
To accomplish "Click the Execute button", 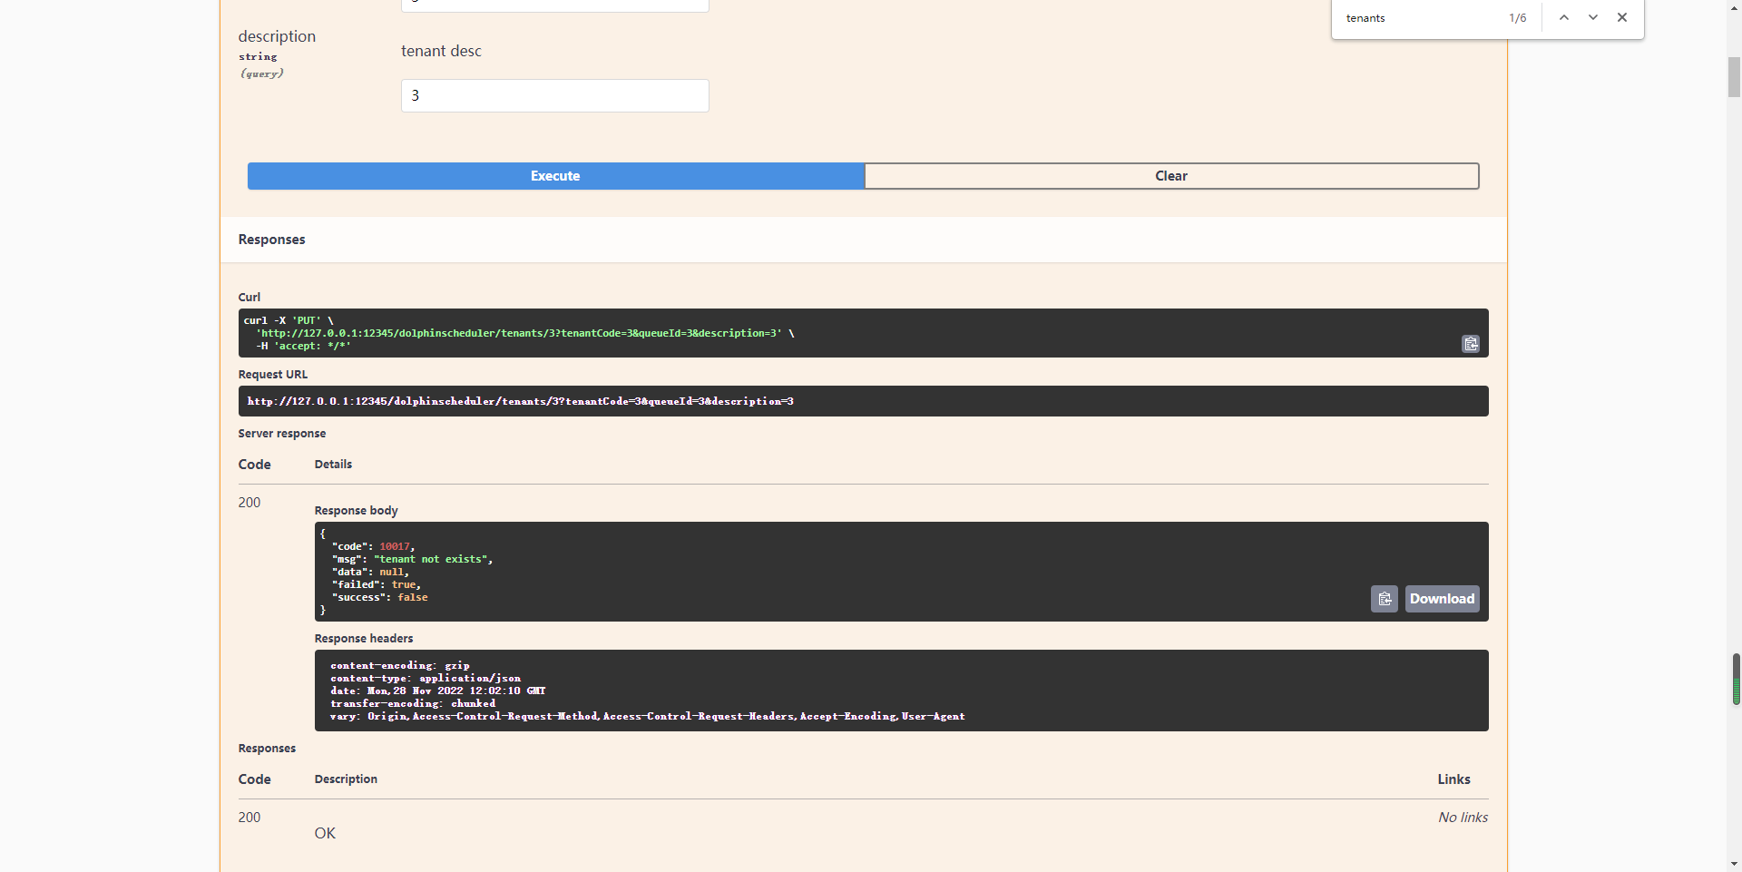I will point(555,176).
